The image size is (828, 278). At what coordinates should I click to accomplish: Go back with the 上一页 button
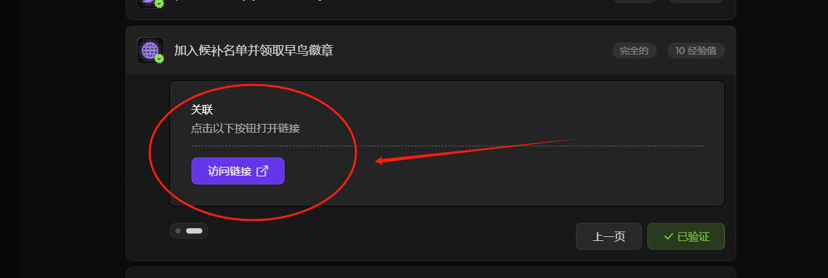coord(609,236)
